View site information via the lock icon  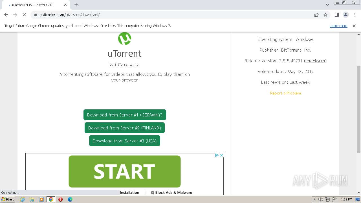36,15
